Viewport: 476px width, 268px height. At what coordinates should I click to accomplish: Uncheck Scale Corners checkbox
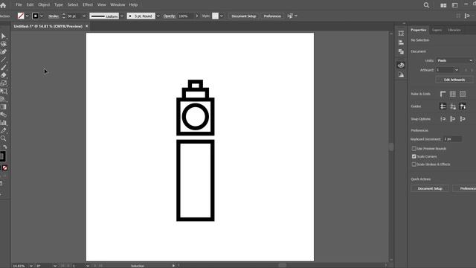pyautogui.click(x=414, y=156)
